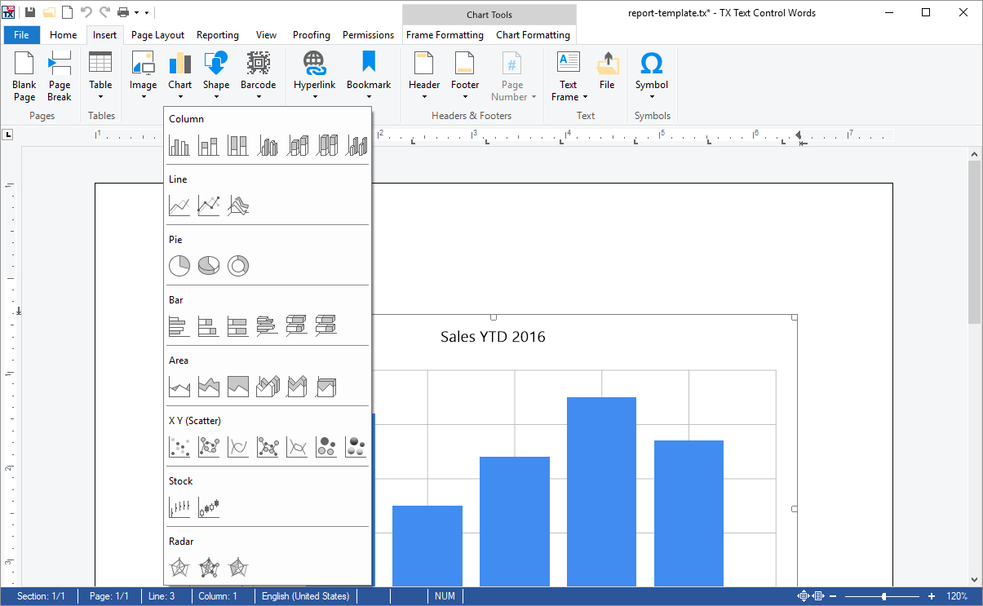Viewport: 983px width, 606px height.
Task: Pick the 3-D stacked column chart
Action: tap(297, 145)
